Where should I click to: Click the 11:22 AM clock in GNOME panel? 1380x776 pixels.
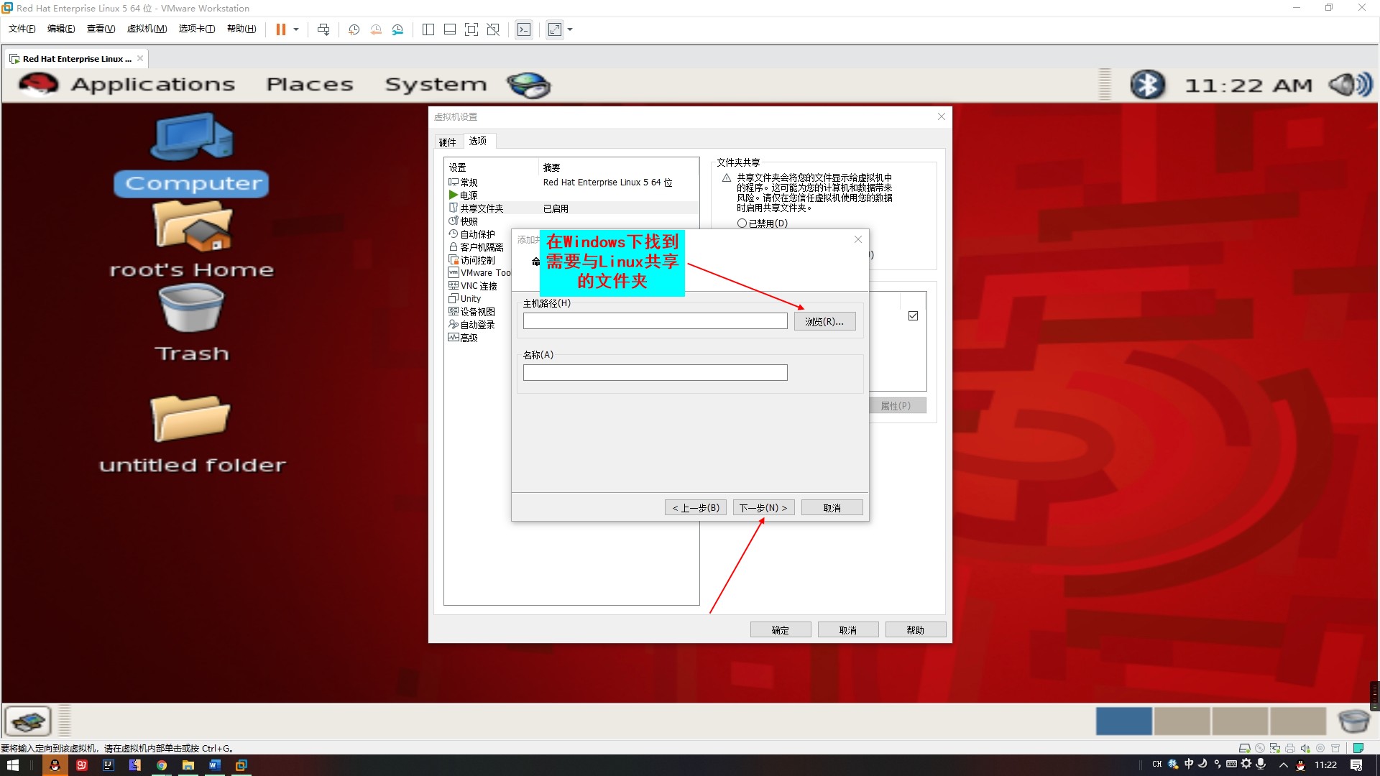click(x=1248, y=86)
